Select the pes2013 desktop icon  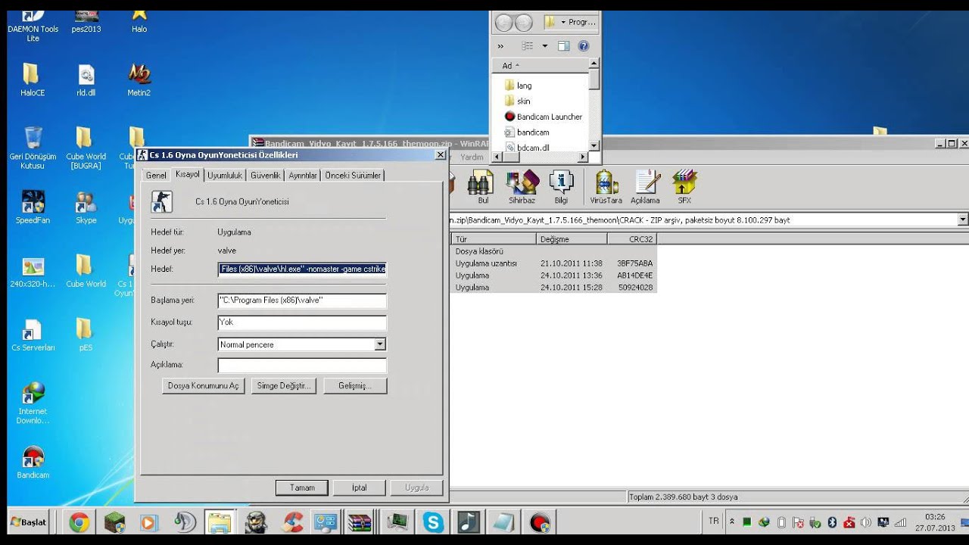pyautogui.click(x=86, y=22)
